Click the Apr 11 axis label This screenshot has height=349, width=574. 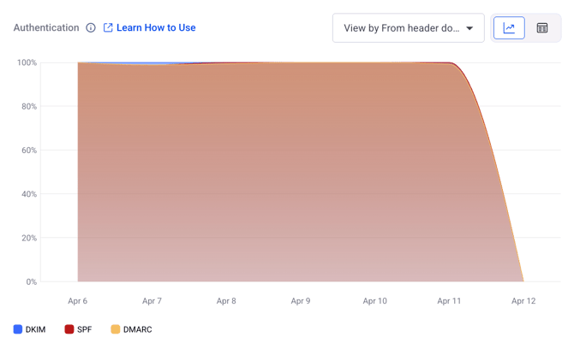click(449, 301)
